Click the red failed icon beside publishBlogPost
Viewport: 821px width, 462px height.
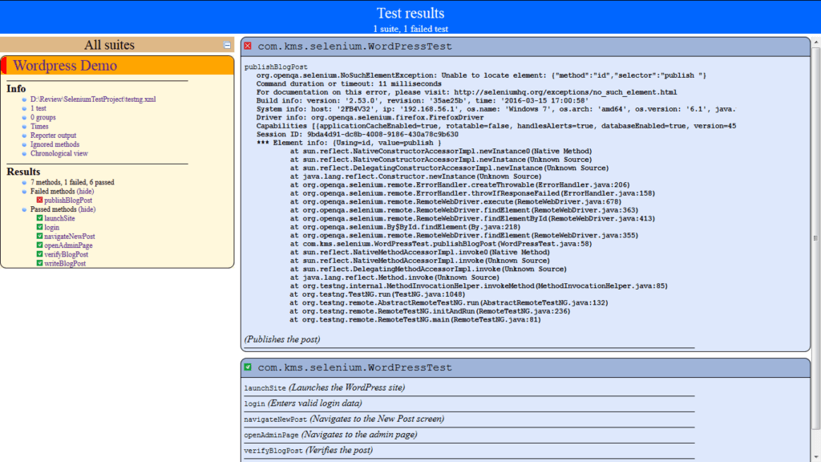tap(39, 200)
